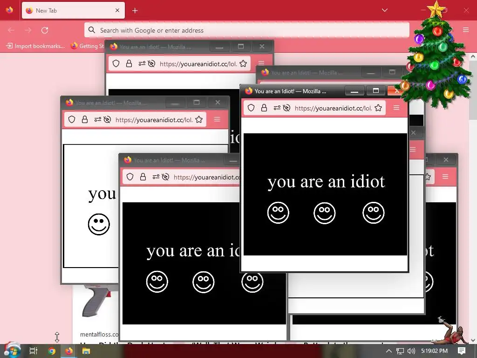Open the network icon in the system tray
This screenshot has height=358, width=477.
click(x=400, y=351)
